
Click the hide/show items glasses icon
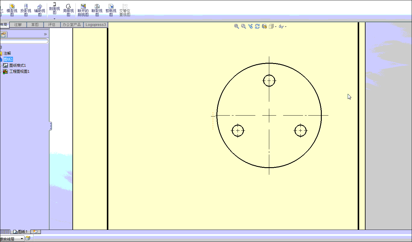(x=281, y=27)
